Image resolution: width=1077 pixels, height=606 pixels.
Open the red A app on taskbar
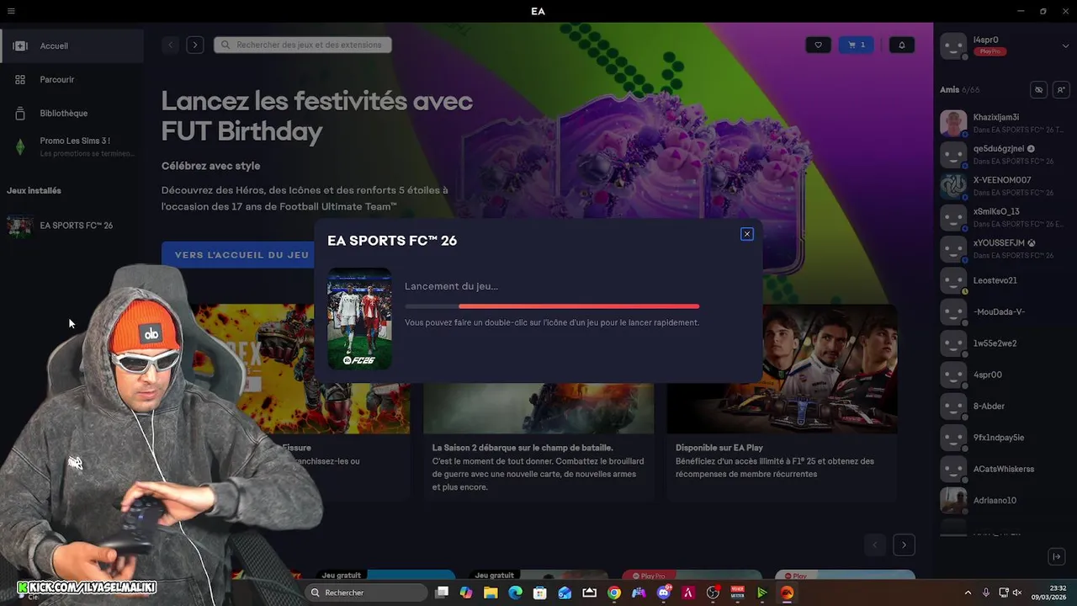pyautogui.click(x=688, y=593)
